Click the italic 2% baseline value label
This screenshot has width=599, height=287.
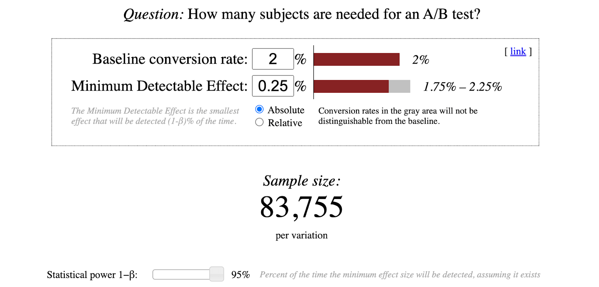click(x=420, y=60)
